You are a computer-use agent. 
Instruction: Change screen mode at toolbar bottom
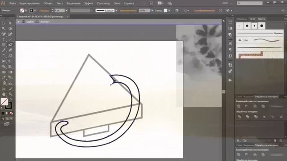coord(7,124)
